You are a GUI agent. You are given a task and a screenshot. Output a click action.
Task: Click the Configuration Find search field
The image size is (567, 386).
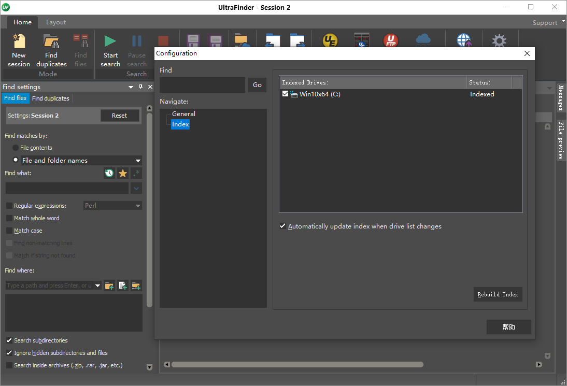[x=203, y=85]
